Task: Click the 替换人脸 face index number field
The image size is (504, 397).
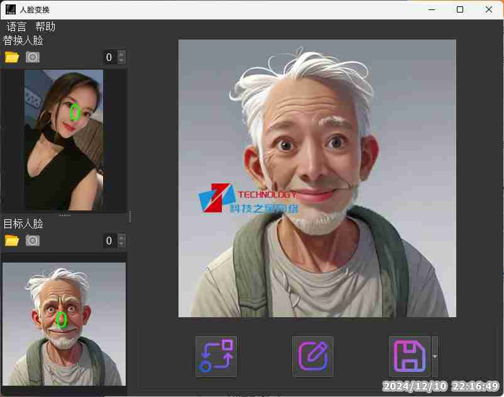Action: pos(109,57)
